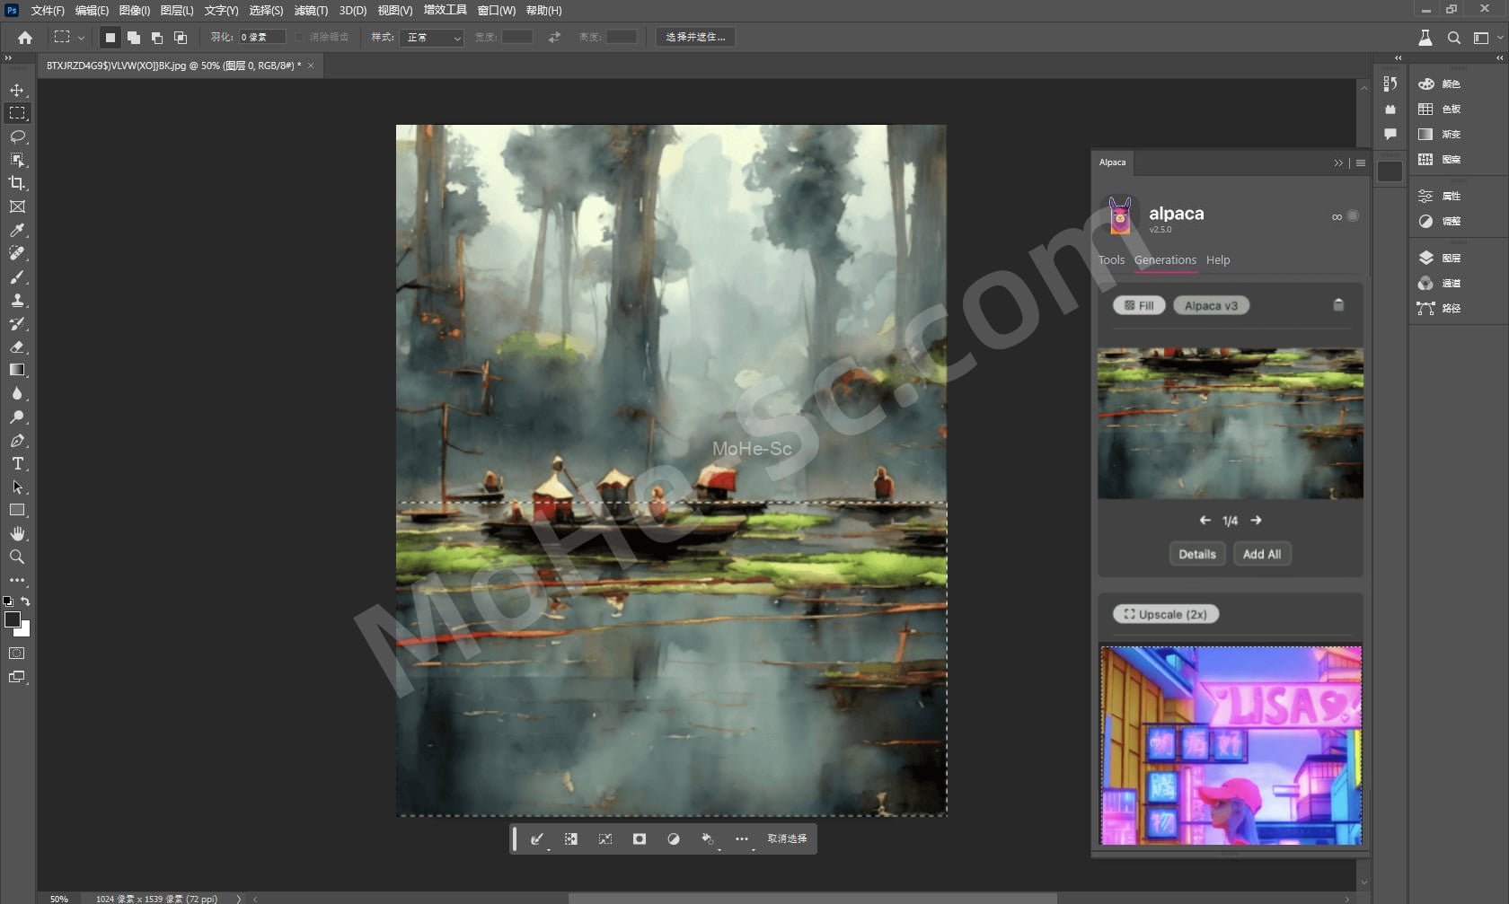Toggle Quick Mask mode
Viewport: 1509px width, 904px height.
tap(17, 654)
